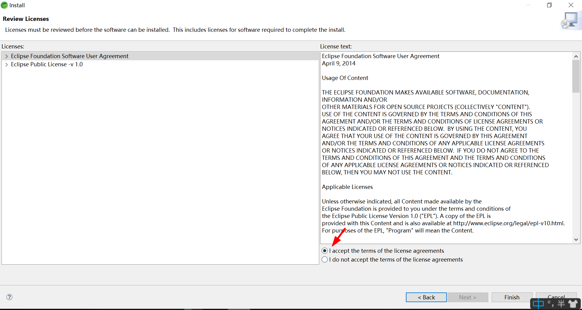Click the epl-v10.html URL in license text
The image size is (582, 310).
[x=508, y=223]
